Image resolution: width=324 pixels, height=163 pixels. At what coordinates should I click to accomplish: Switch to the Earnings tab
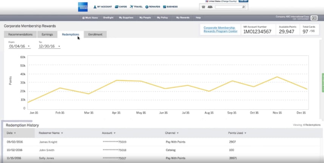(x=47, y=34)
